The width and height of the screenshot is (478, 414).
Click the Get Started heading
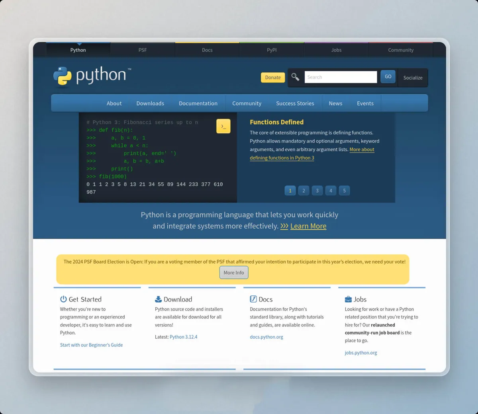(x=85, y=299)
